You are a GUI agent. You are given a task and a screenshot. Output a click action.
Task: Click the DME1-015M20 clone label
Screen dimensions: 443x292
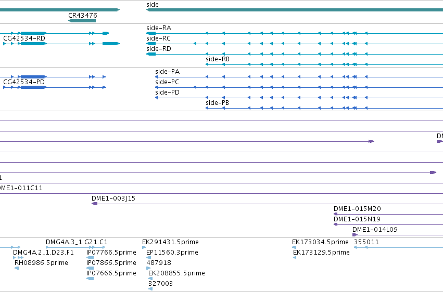357,209
